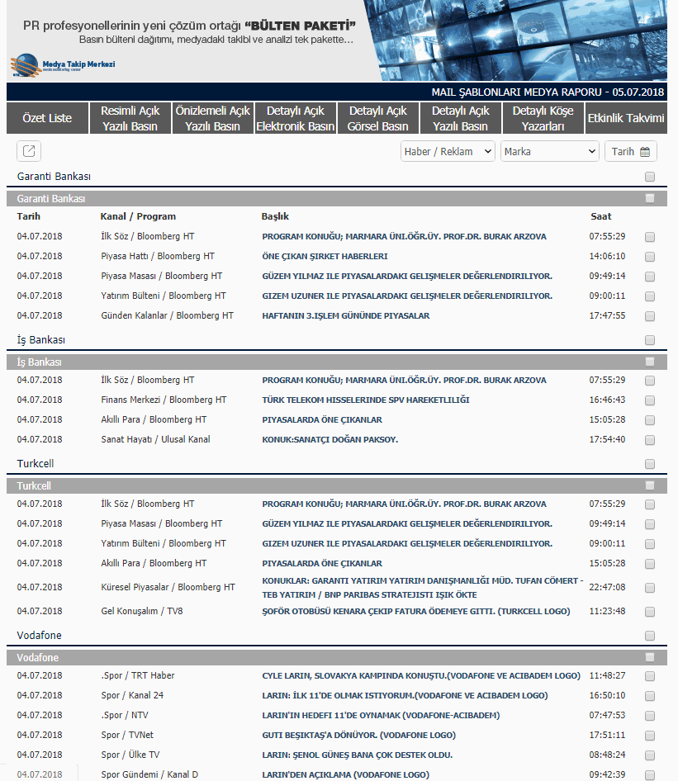
Task: Open LARIN: ŞENOL GÜNEŞ BANA ÇOK DESTEK link
Action: click(358, 755)
